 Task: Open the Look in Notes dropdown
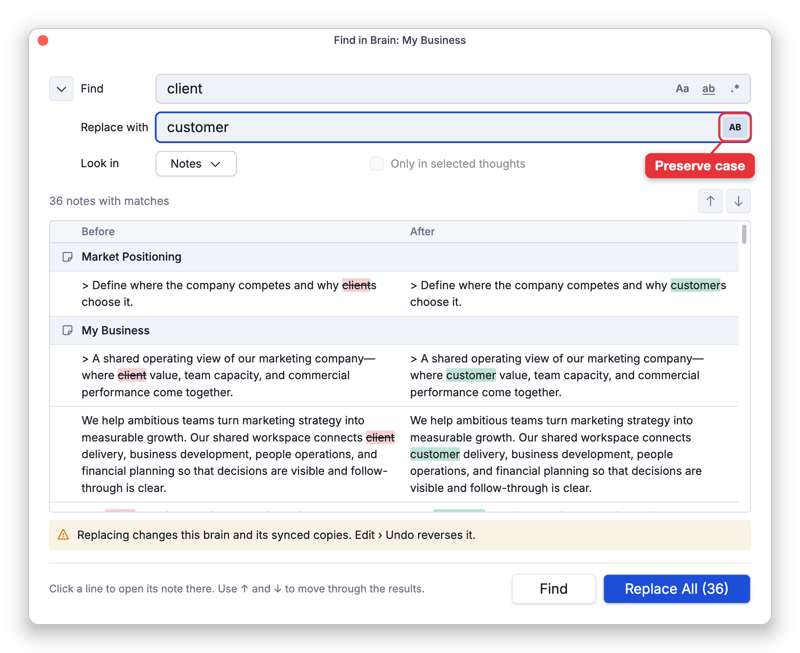[196, 164]
